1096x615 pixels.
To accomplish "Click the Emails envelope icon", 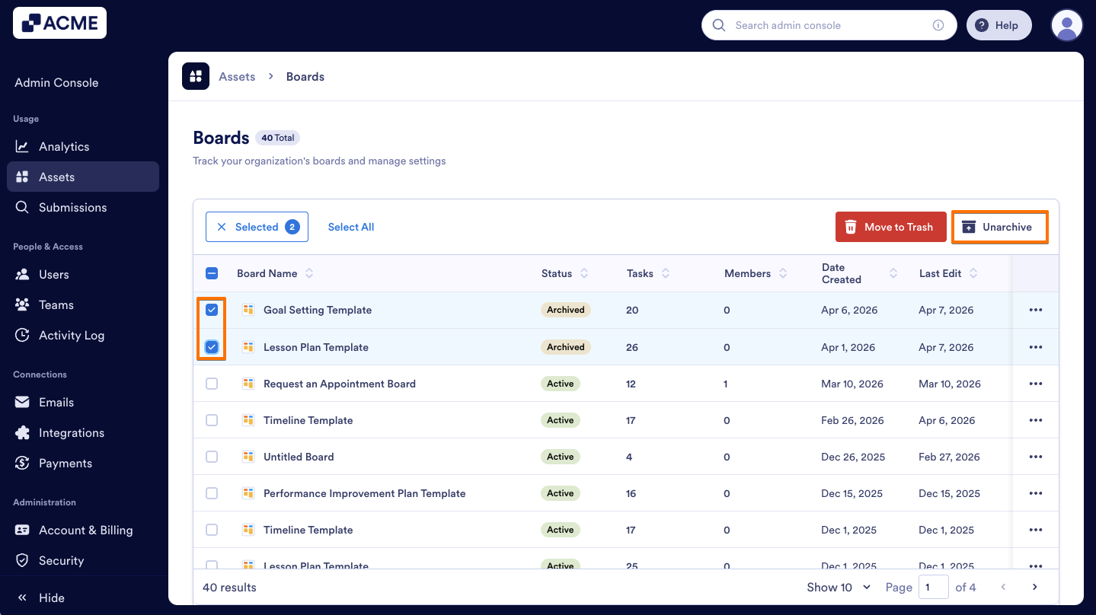I will tap(22, 402).
